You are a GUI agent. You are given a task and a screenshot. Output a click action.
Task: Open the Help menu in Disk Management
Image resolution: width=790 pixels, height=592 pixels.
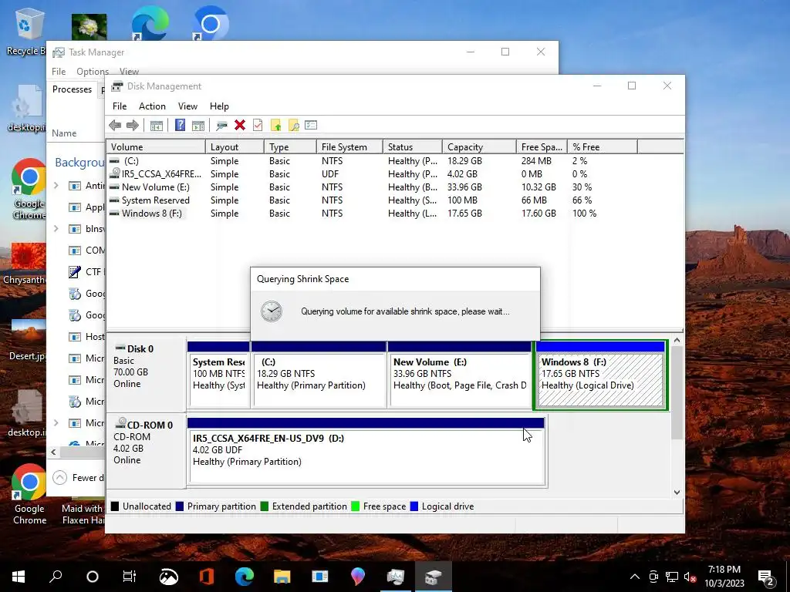tap(219, 106)
